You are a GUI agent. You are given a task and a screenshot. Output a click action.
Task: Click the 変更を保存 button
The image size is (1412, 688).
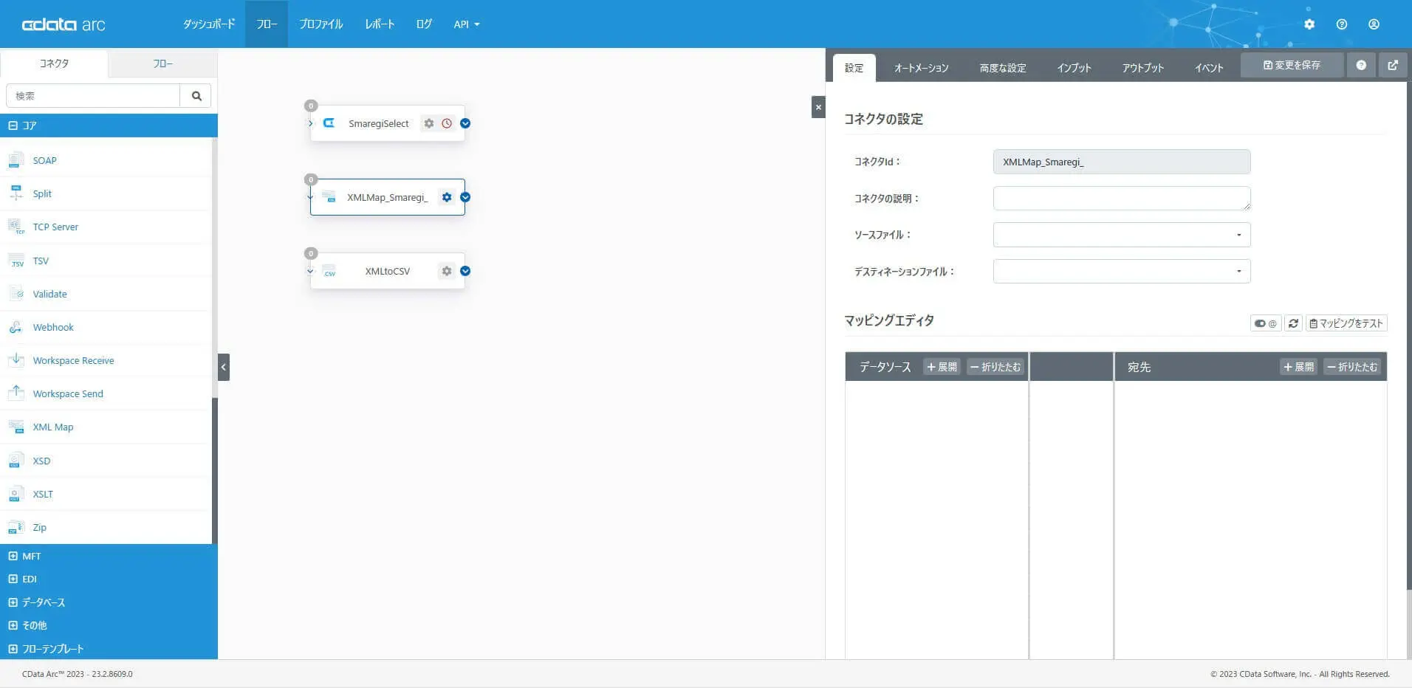[1292, 65]
